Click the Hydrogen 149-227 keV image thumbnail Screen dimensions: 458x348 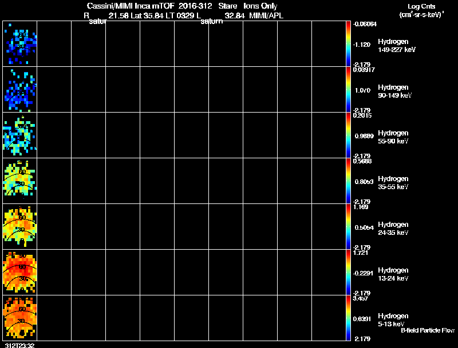[20, 44]
